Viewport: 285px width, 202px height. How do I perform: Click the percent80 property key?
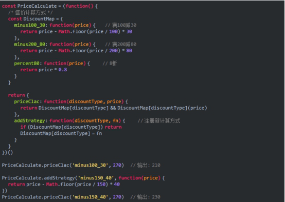[x=27, y=64]
